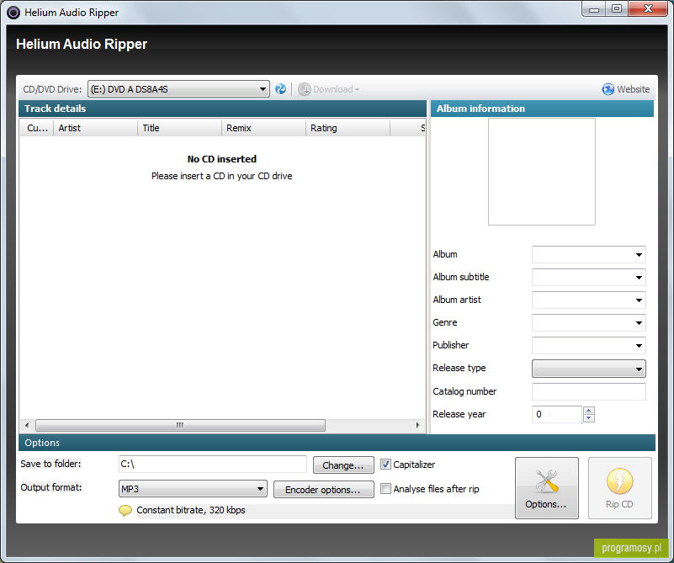674x563 pixels.
Task: Maximize the Helium Audio Ripper window
Action: [x=617, y=9]
